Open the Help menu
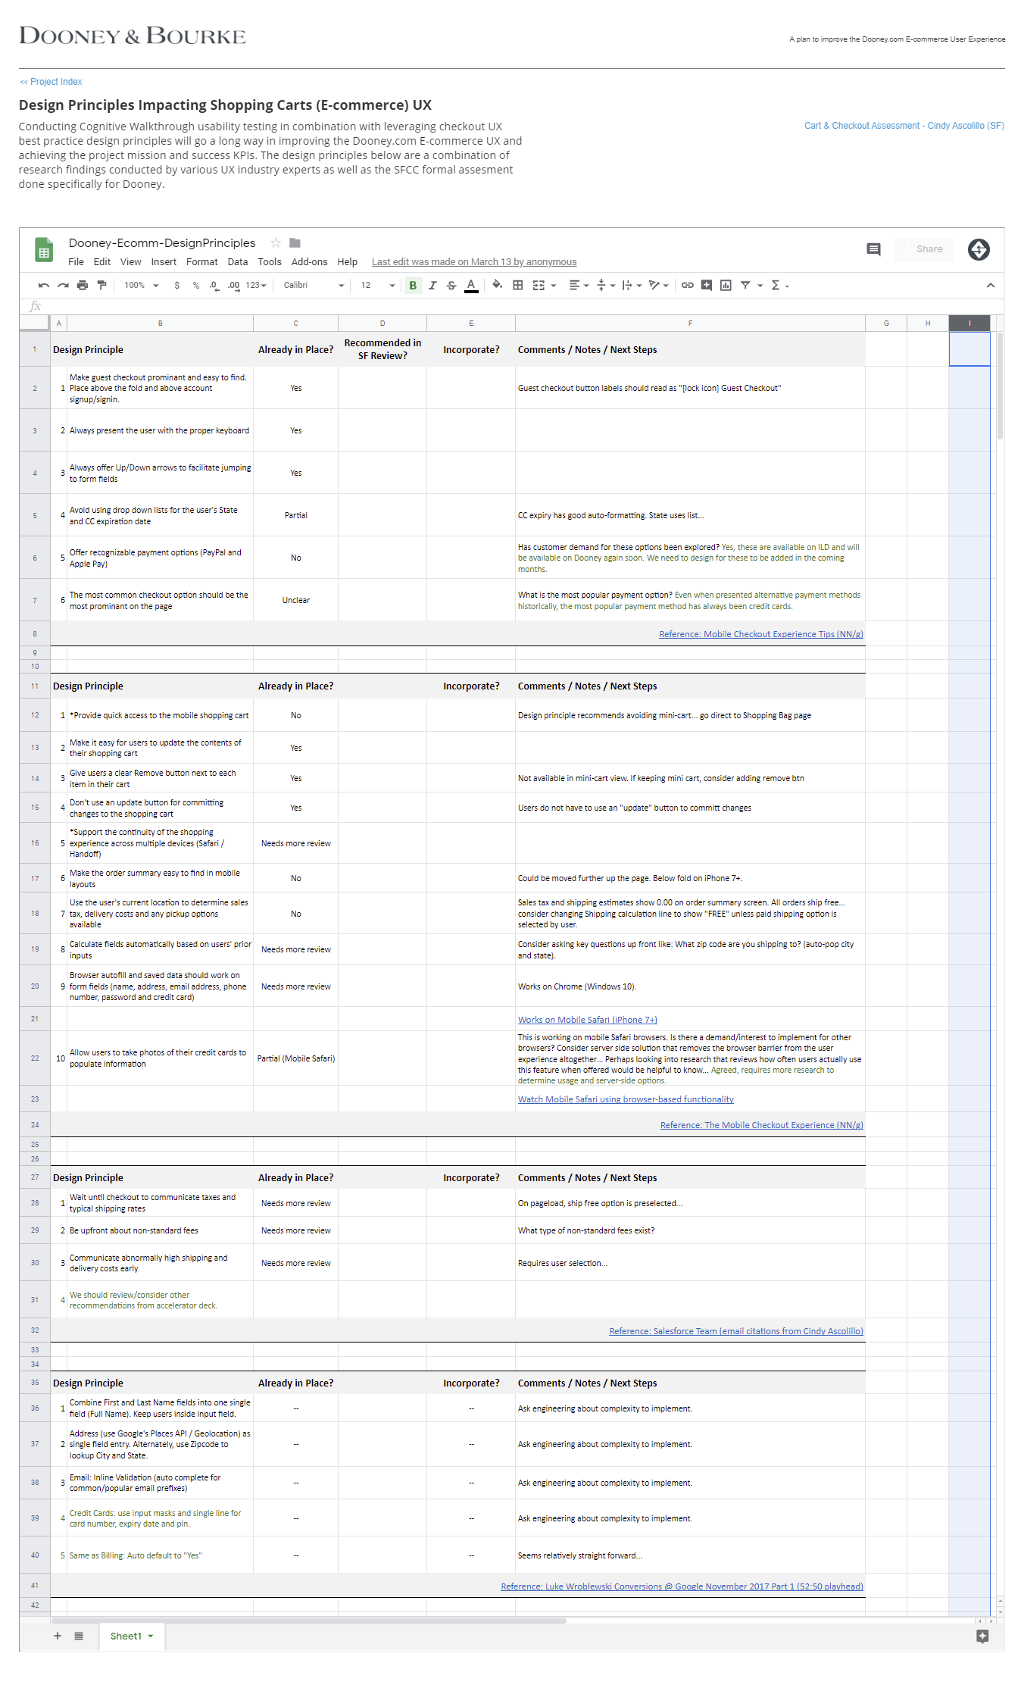 coord(348,262)
